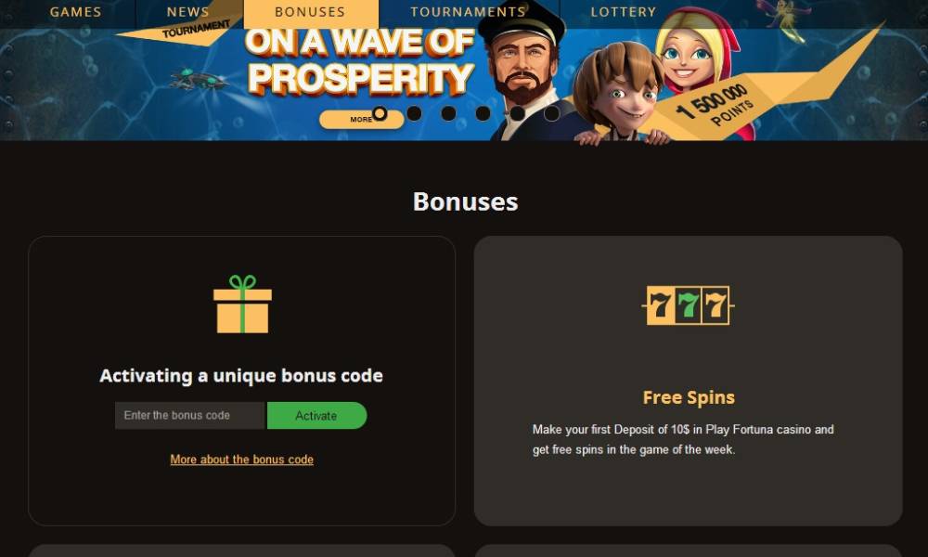
Task: Click the bearded captain character
Action: (x=523, y=71)
